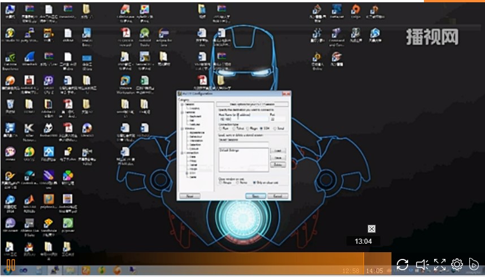Screen dimensions: 485x277
Task: Open the Eclipse for Java desktop icon
Action: point(163,37)
